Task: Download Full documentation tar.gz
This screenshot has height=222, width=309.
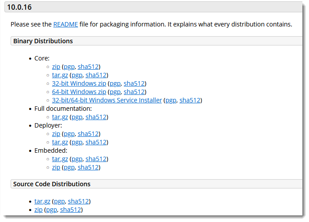Action: [60, 117]
